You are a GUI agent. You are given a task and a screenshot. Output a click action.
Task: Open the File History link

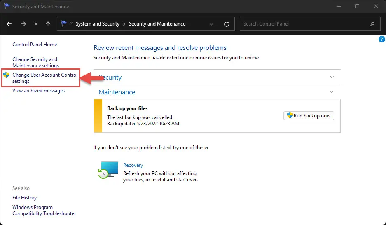[24, 198]
